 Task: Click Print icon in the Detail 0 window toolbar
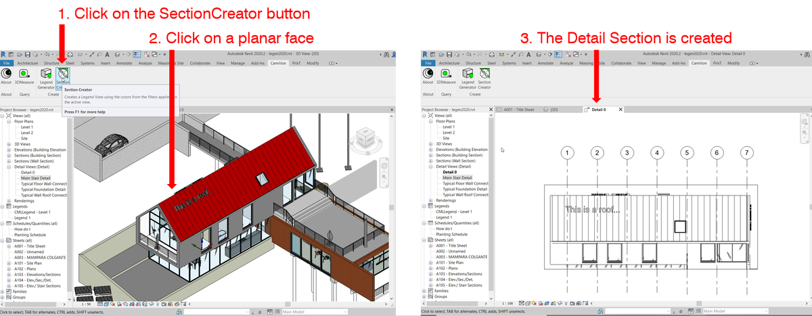(x=492, y=54)
